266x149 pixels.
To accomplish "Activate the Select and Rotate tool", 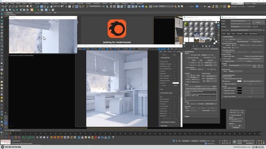I will 45,7.
